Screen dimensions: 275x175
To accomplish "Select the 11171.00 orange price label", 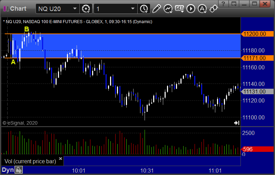I will 257,58.
